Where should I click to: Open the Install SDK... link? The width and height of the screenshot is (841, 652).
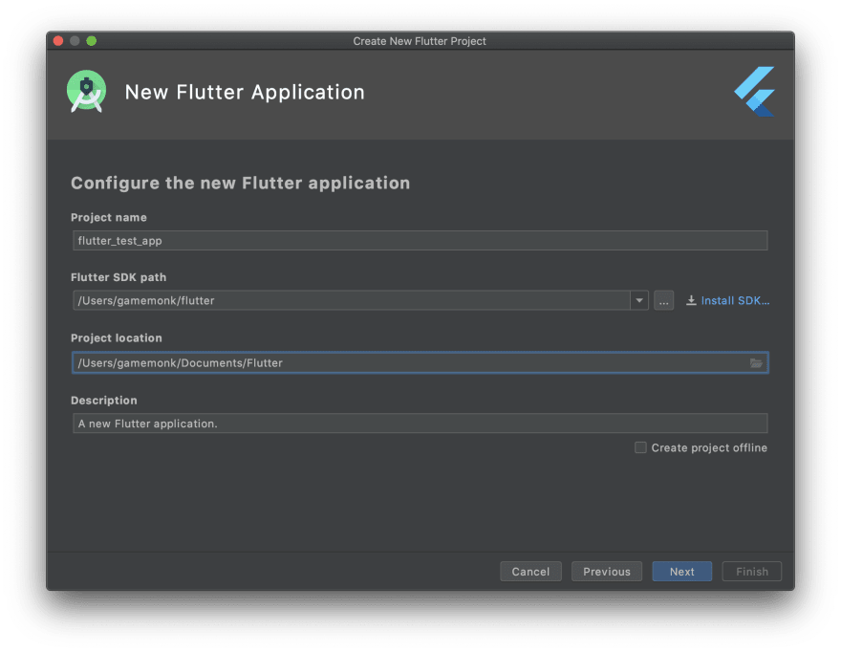(735, 300)
